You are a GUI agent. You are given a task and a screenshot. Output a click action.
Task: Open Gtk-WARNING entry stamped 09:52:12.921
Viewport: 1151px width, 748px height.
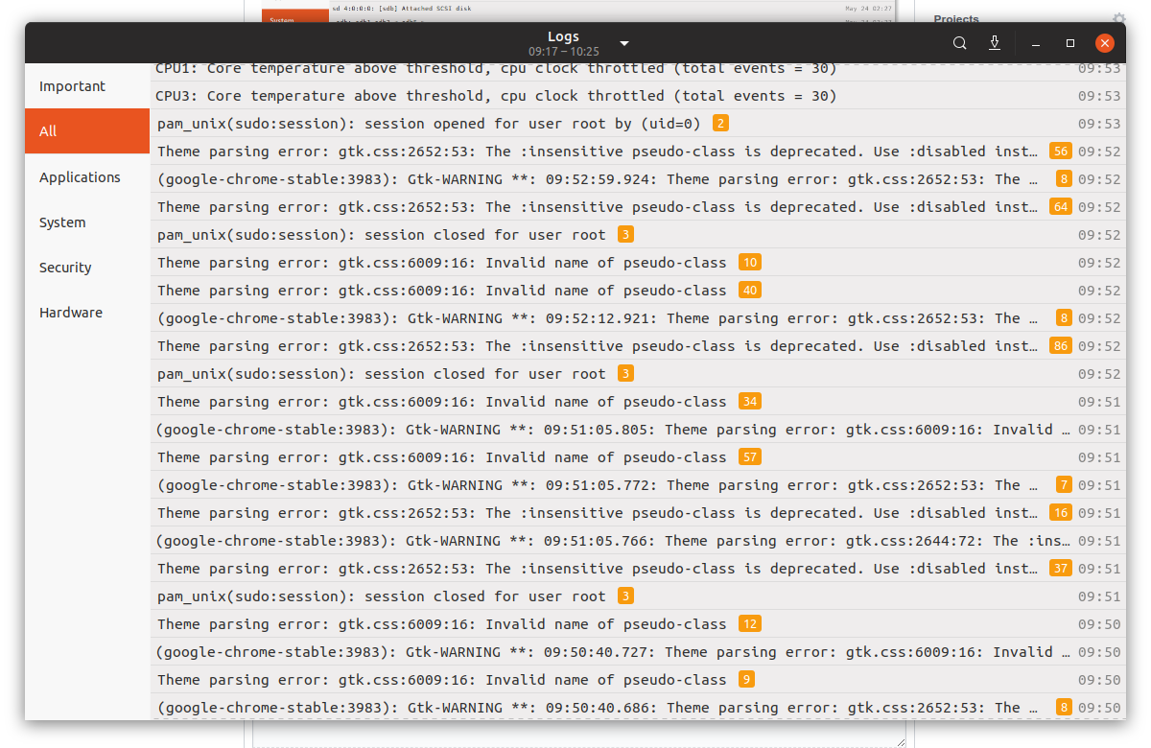[x=638, y=318]
